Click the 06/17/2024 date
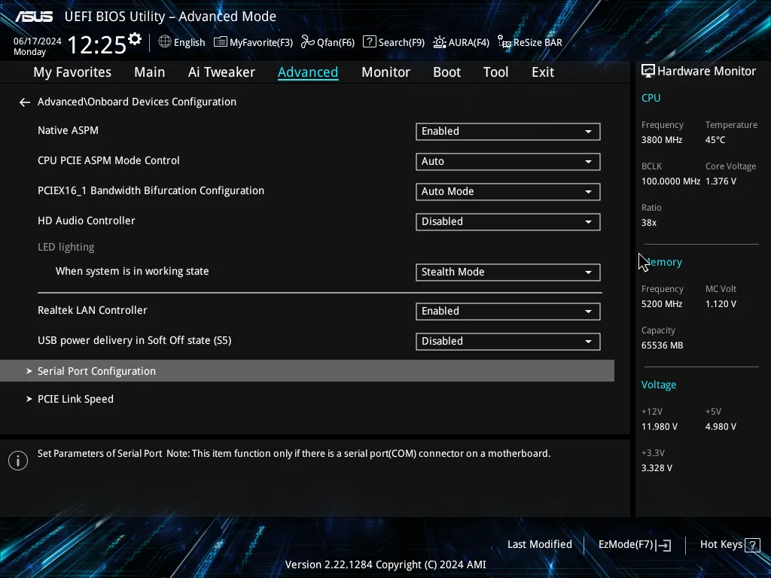 point(38,41)
